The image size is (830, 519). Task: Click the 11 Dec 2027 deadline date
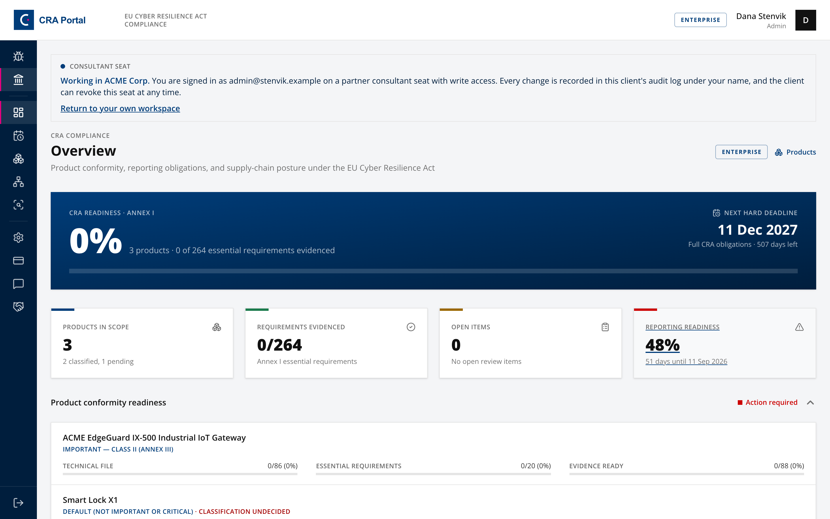click(x=757, y=230)
